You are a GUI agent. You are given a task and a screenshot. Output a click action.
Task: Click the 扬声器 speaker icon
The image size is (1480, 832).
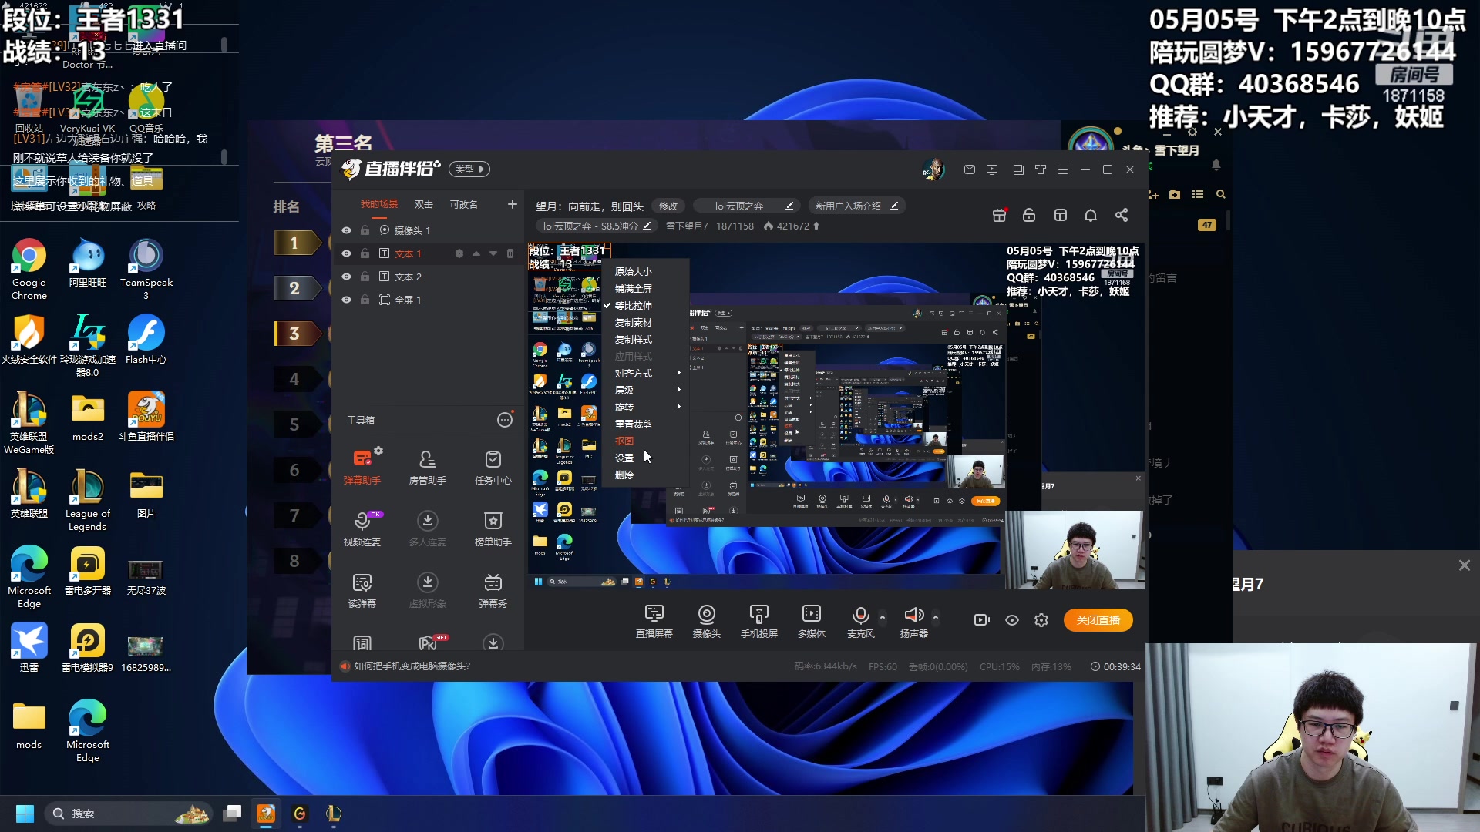pyautogui.click(x=913, y=615)
